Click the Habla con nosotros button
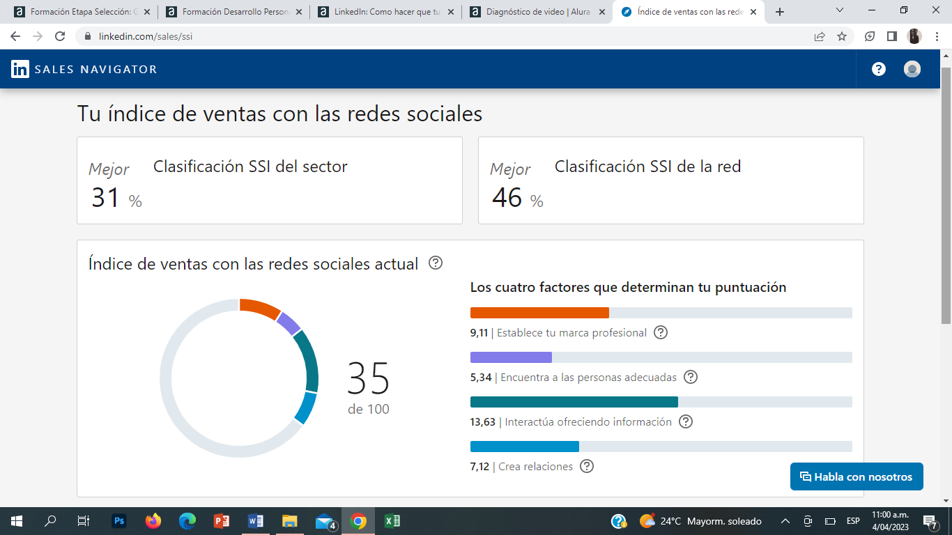 point(857,476)
